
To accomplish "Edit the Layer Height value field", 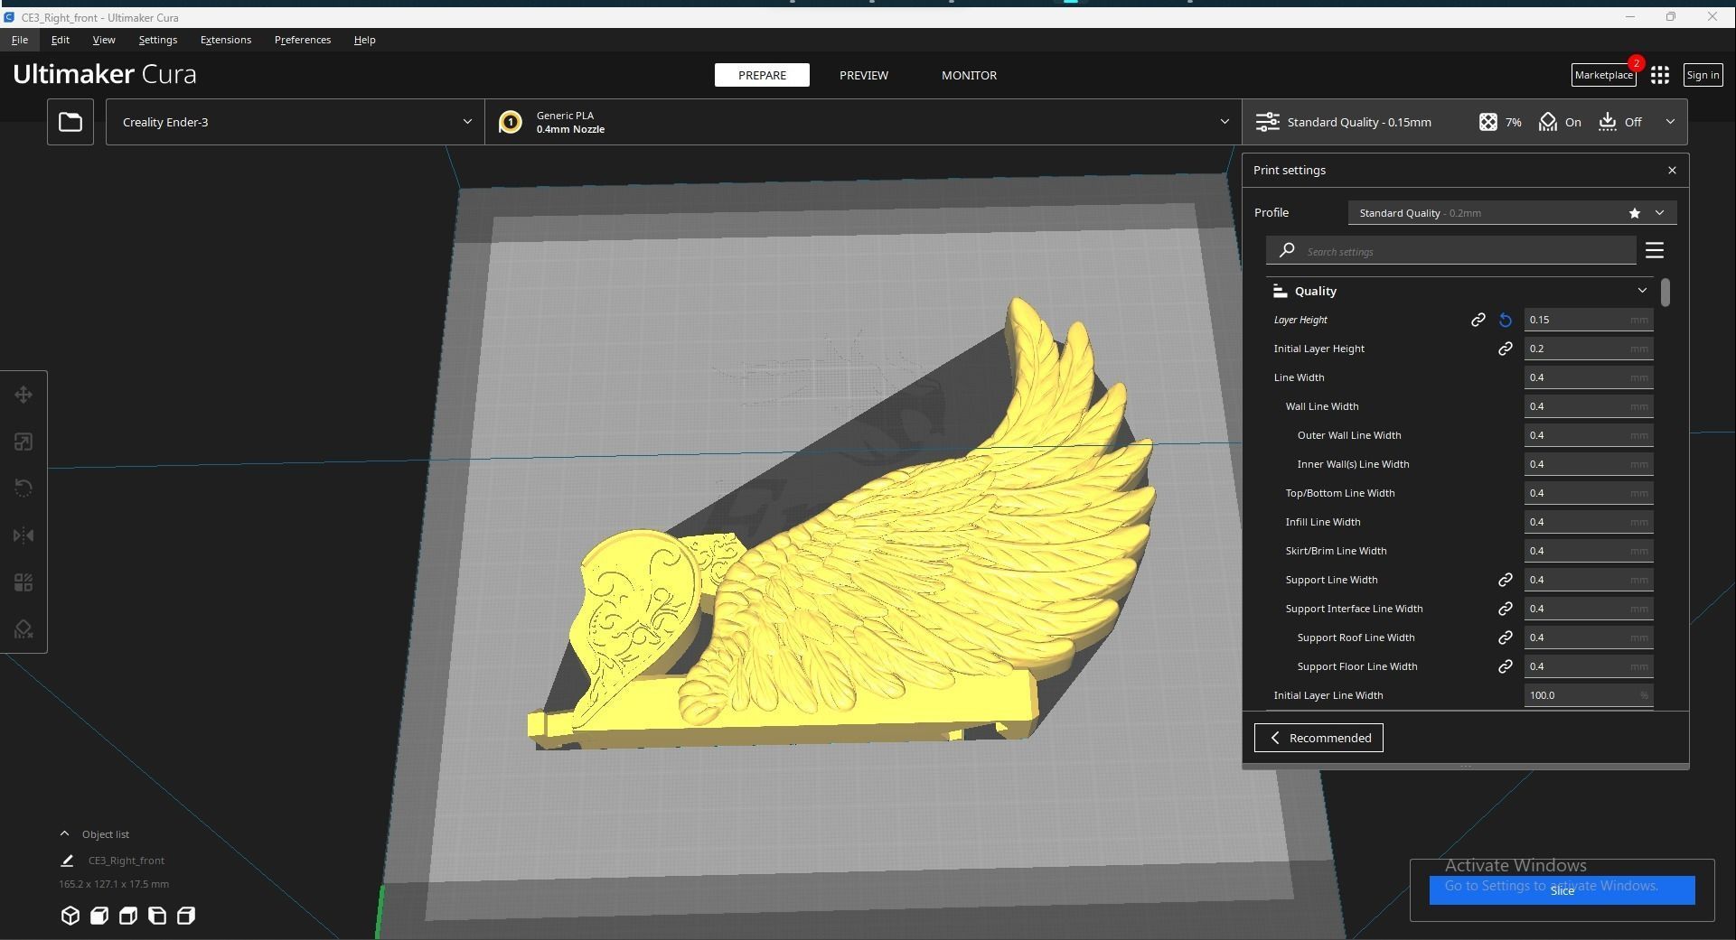I will pyautogui.click(x=1589, y=320).
